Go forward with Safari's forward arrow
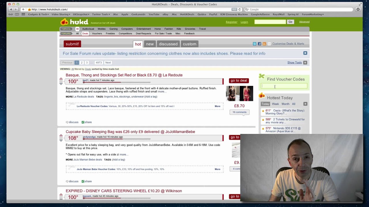Screen dimensions: 369x207 (16, 9)
